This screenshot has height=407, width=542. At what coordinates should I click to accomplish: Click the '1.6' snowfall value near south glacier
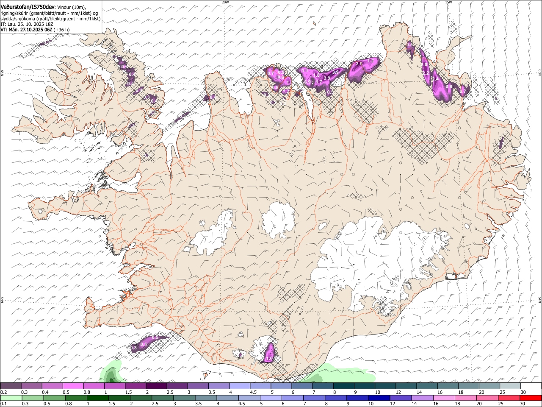point(269,359)
